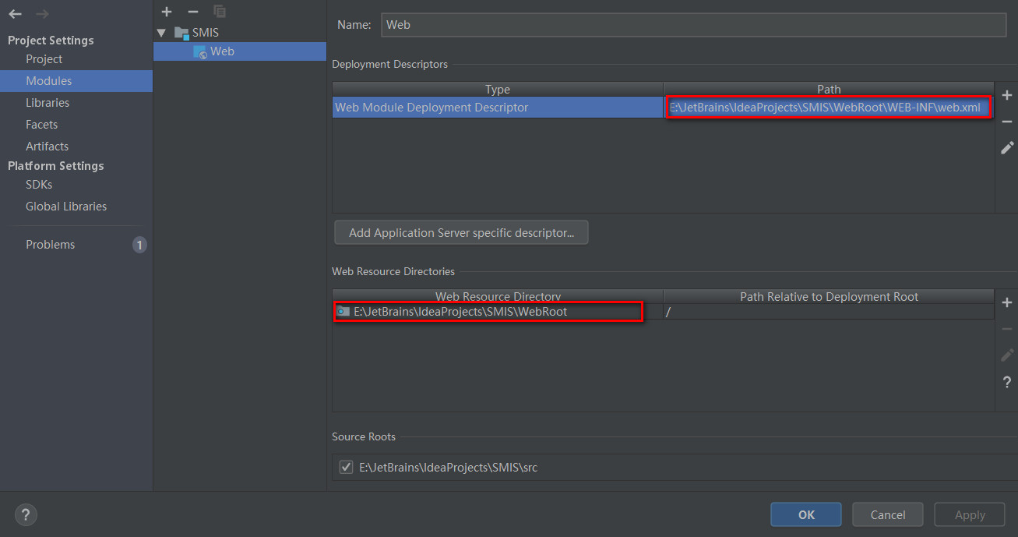Screen dimensions: 1018x537
Task: Open the Project settings section
Action: coord(44,59)
